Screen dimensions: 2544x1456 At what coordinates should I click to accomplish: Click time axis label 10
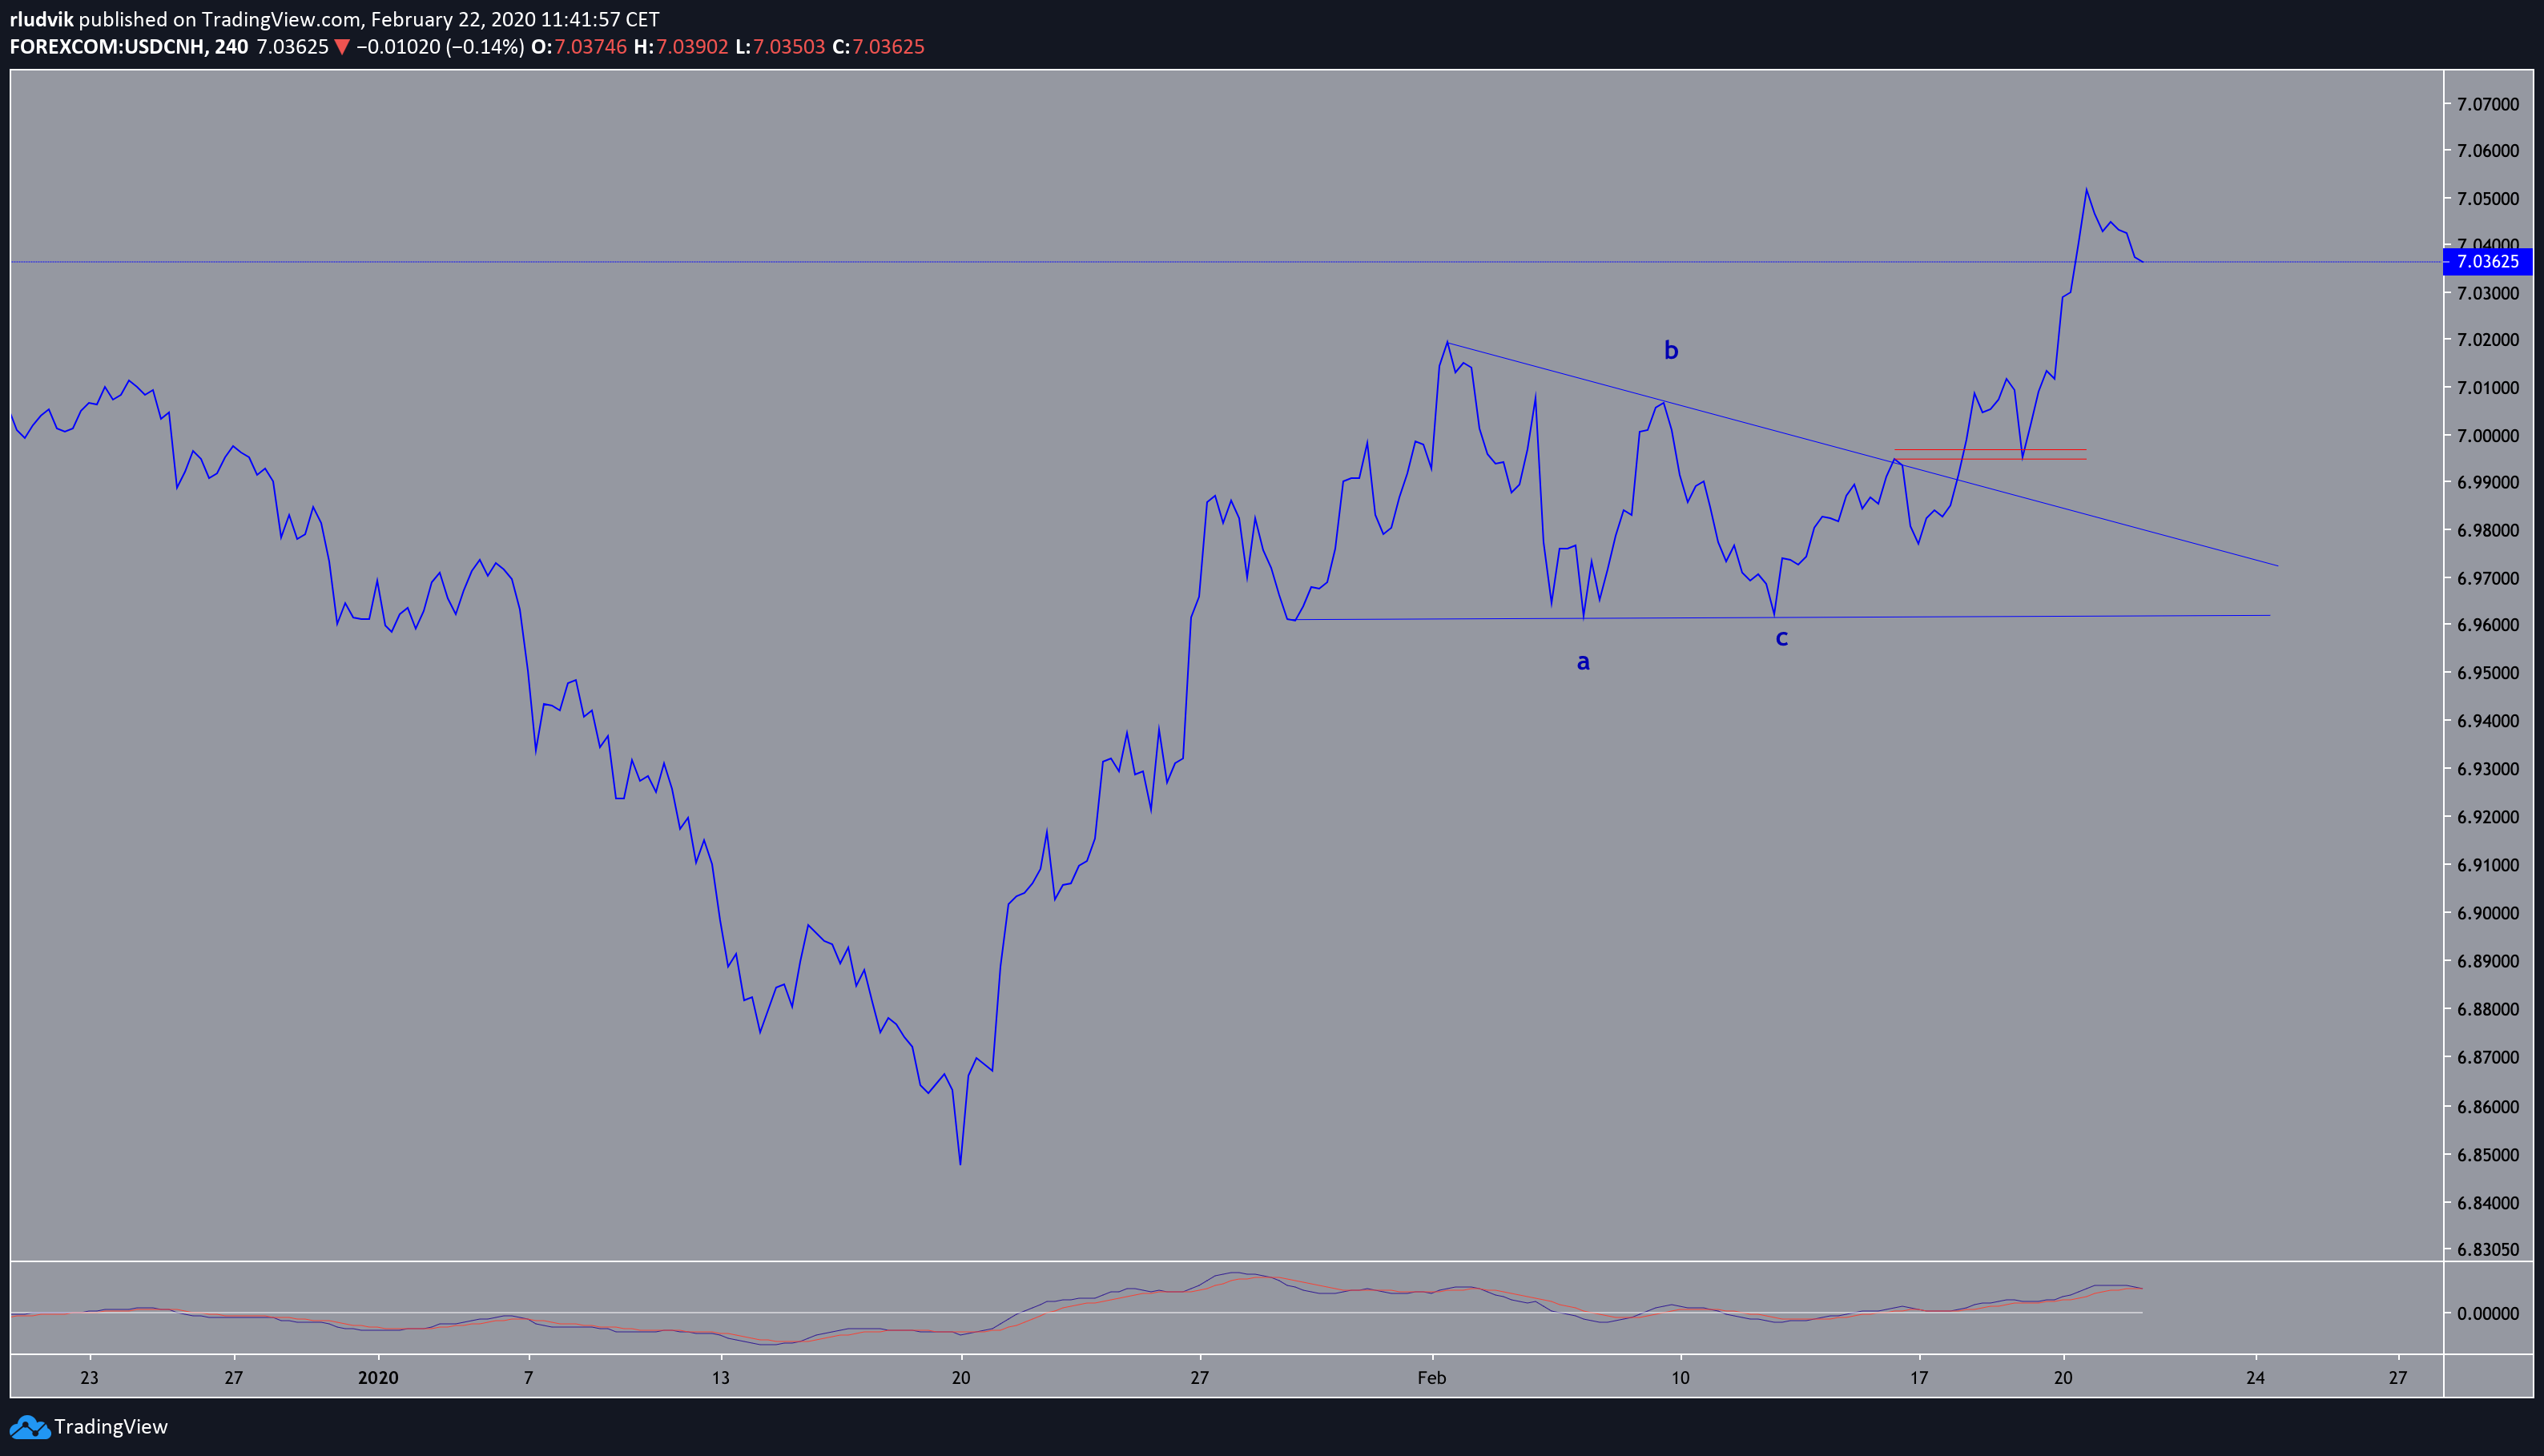tap(1681, 1378)
